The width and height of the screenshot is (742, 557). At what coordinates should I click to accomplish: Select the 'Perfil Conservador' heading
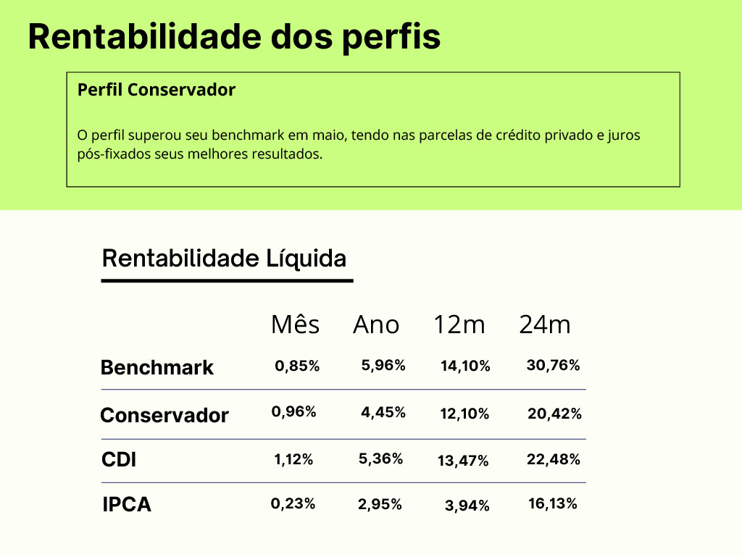157,90
